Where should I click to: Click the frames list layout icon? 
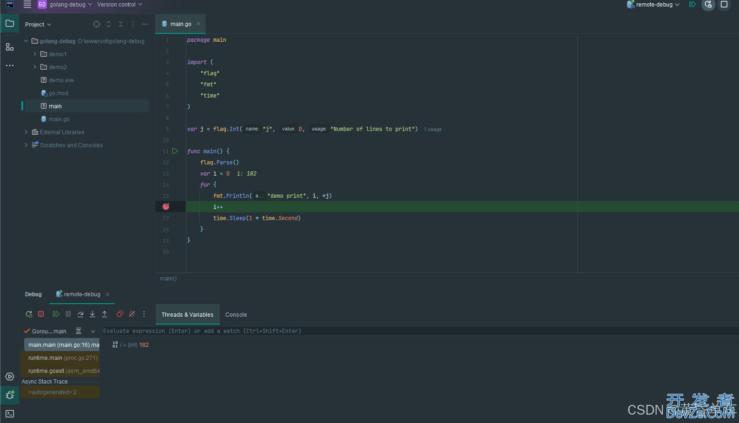pyautogui.click(x=78, y=331)
